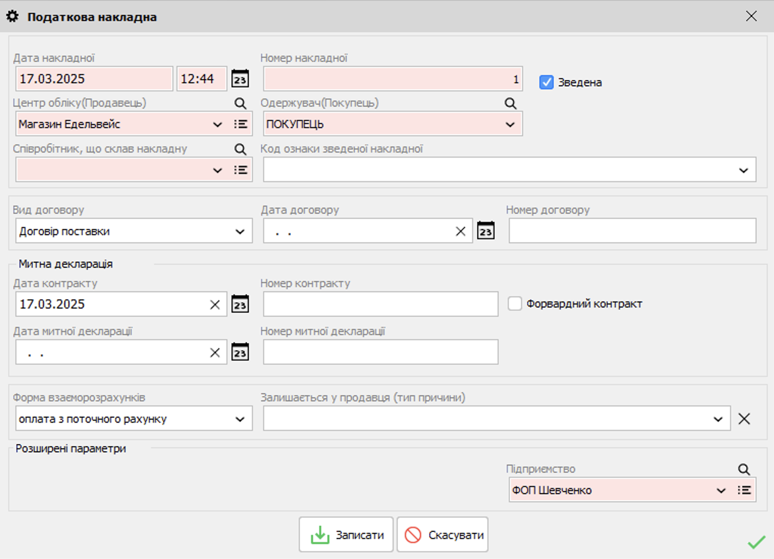Viewport: 774px width, 559px height.
Task: Clear the Дата контракту value
Action: [215, 304]
